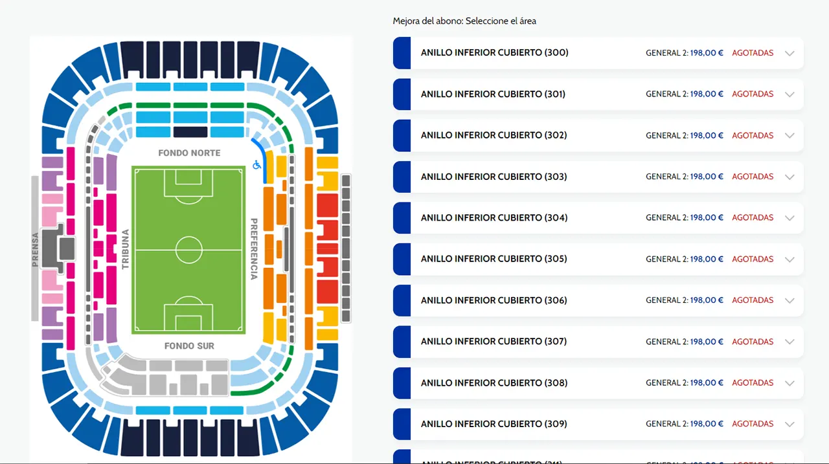This screenshot has height=464, width=829.
Task: Select Anillo Inferior Cubierto (307) listing
Action: 494,341
